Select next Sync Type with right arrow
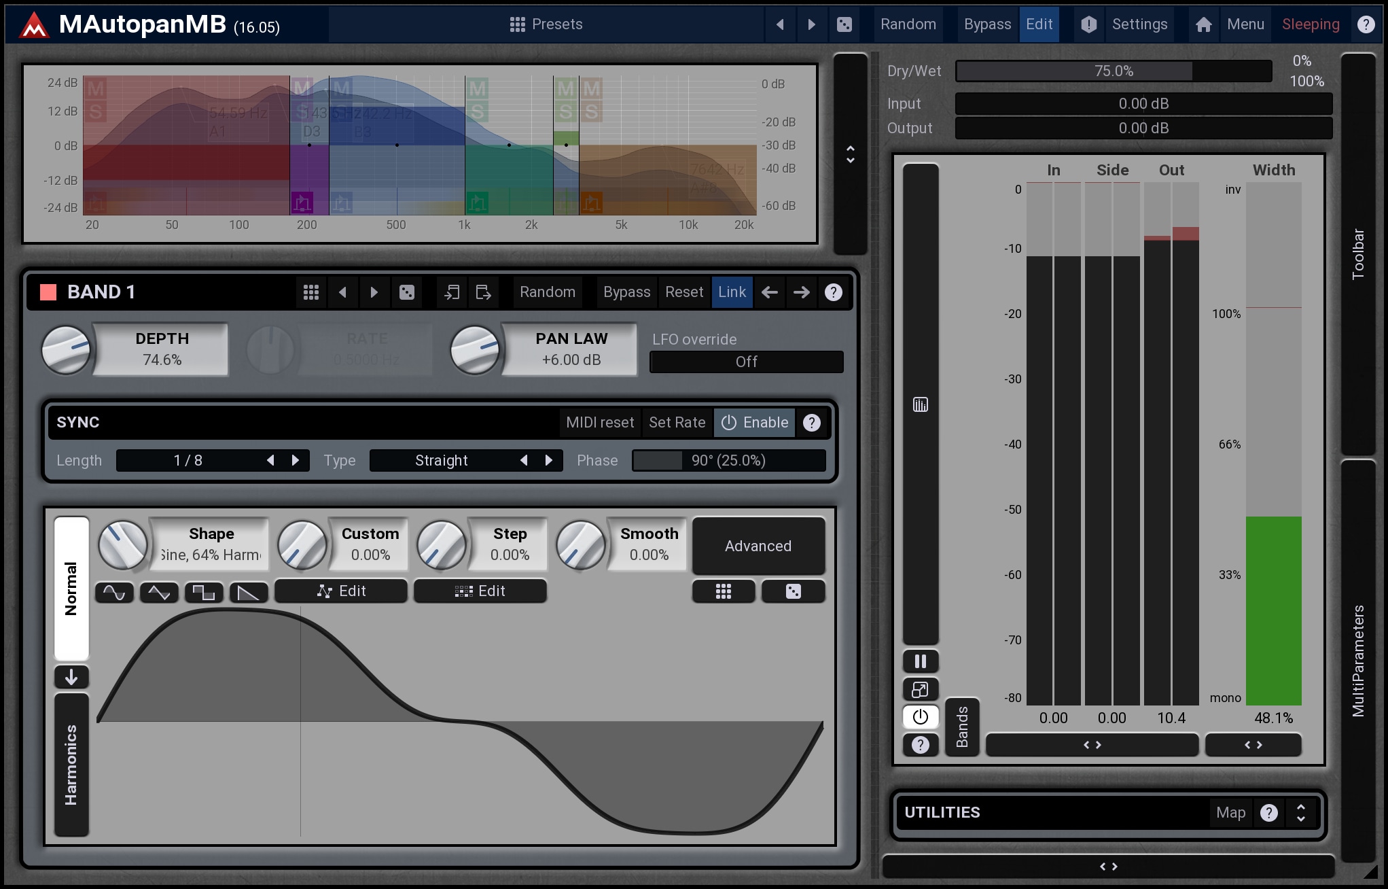Screen dimensions: 1388x889 [549, 461]
